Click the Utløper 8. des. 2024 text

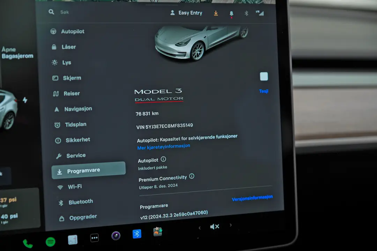[x=158, y=187]
